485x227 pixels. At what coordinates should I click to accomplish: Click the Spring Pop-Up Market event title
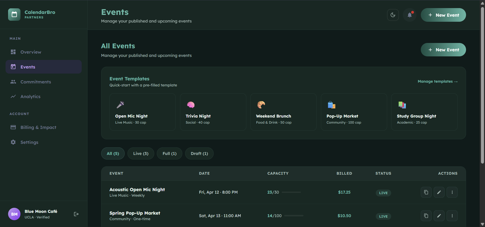tap(135, 213)
